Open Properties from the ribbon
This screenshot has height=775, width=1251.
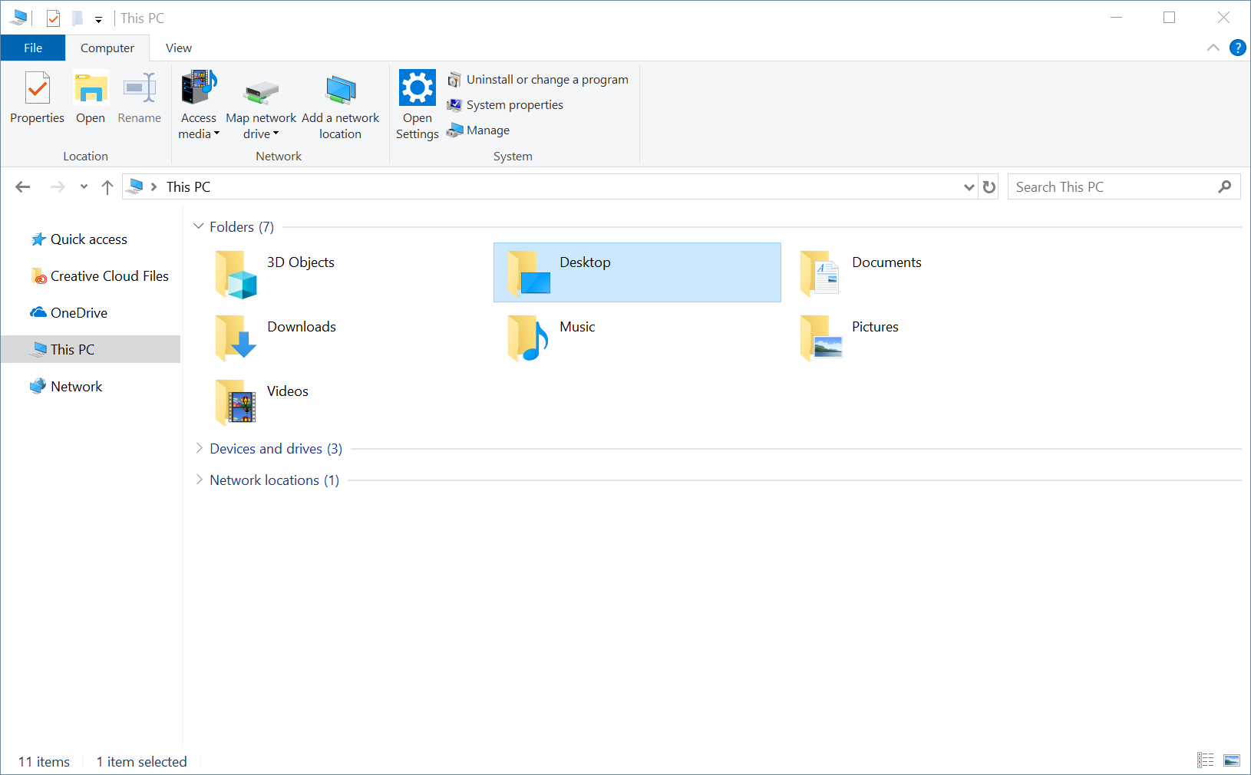point(36,98)
